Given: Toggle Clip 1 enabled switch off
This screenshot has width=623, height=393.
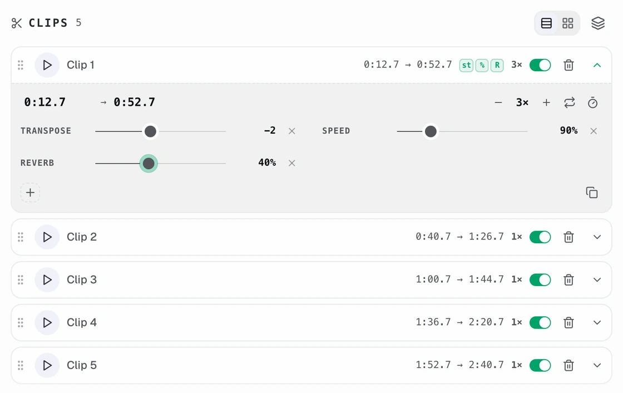Looking at the screenshot, I should pos(540,65).
